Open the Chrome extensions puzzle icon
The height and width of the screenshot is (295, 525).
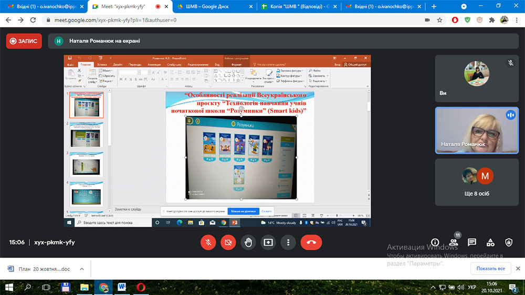(x=492, y=20)
